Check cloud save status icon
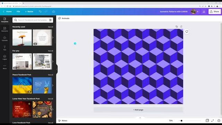The width and height of the screenshot is (222, 125). 53,11
